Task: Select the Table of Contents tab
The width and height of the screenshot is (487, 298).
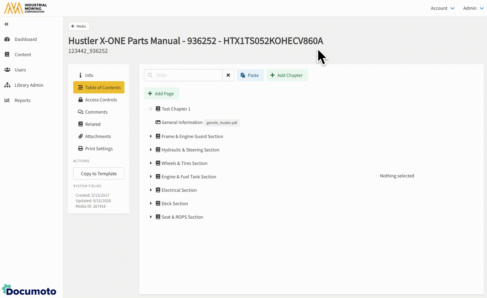Action: 99,87
